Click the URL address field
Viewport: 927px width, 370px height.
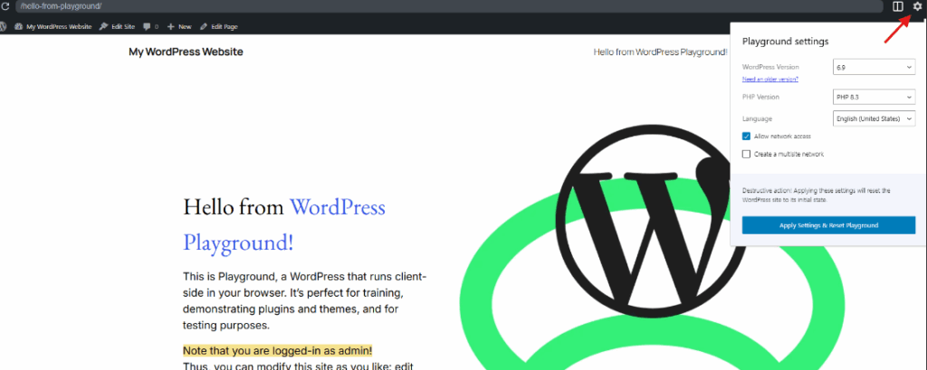[449, 6]
